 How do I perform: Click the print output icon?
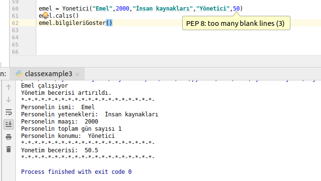[x=9, y=137]
